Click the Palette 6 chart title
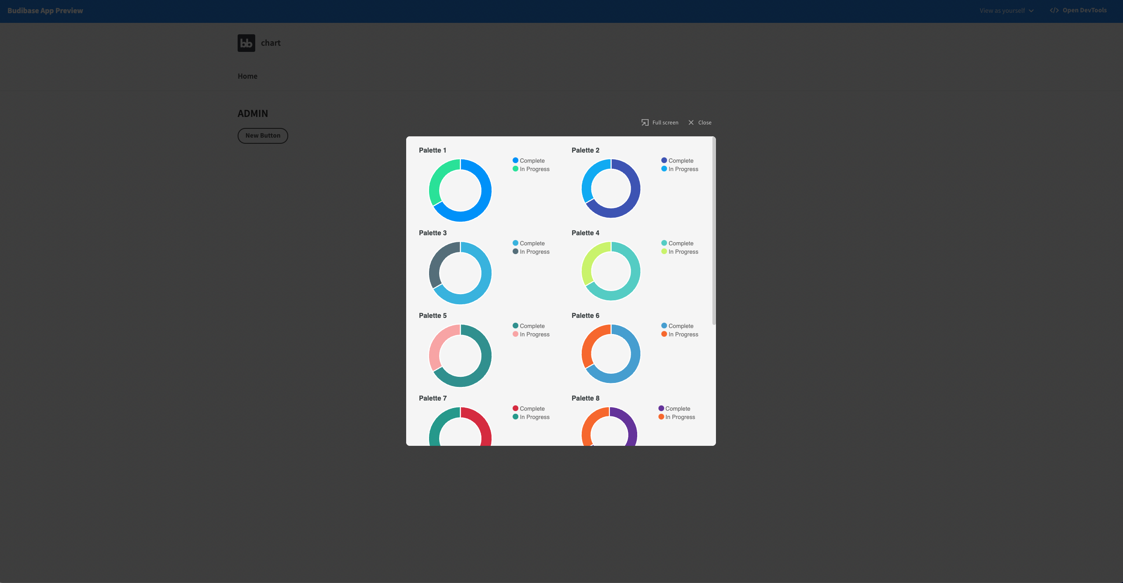Screen dimensions: 1123x583 (x=585, y=316)
